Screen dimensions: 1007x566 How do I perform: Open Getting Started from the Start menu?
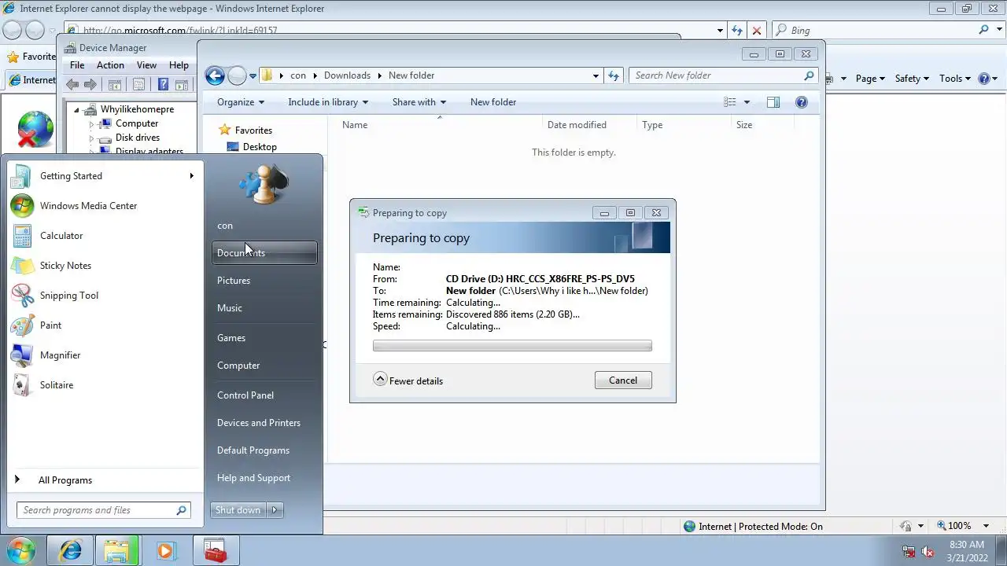(104, 176)
